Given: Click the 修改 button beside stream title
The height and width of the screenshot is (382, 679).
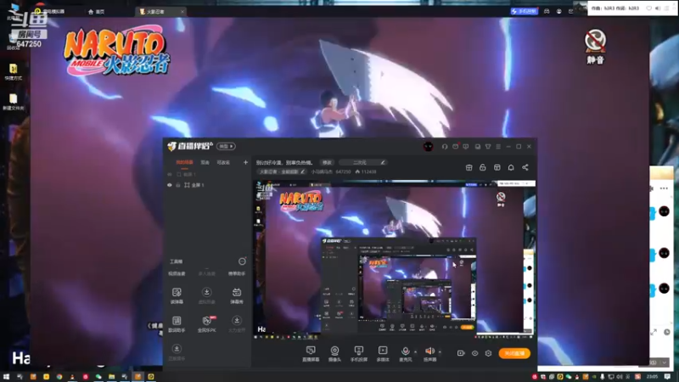Looking at the screenshot, I should tap(327, 162).
